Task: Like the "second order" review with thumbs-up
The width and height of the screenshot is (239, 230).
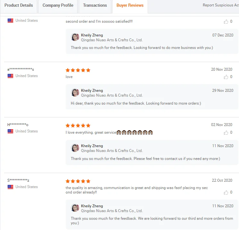Action: pos(226,21)
